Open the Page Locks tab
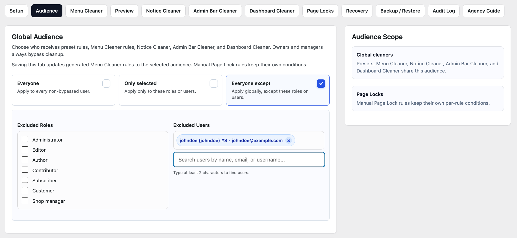 [x=320, y=11]
